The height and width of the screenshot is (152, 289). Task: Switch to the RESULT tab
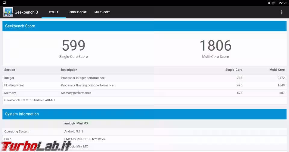click(54, 12)
